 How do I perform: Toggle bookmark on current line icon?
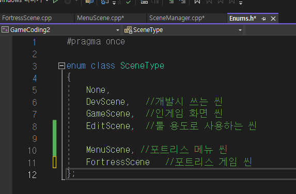coord(197,2)
